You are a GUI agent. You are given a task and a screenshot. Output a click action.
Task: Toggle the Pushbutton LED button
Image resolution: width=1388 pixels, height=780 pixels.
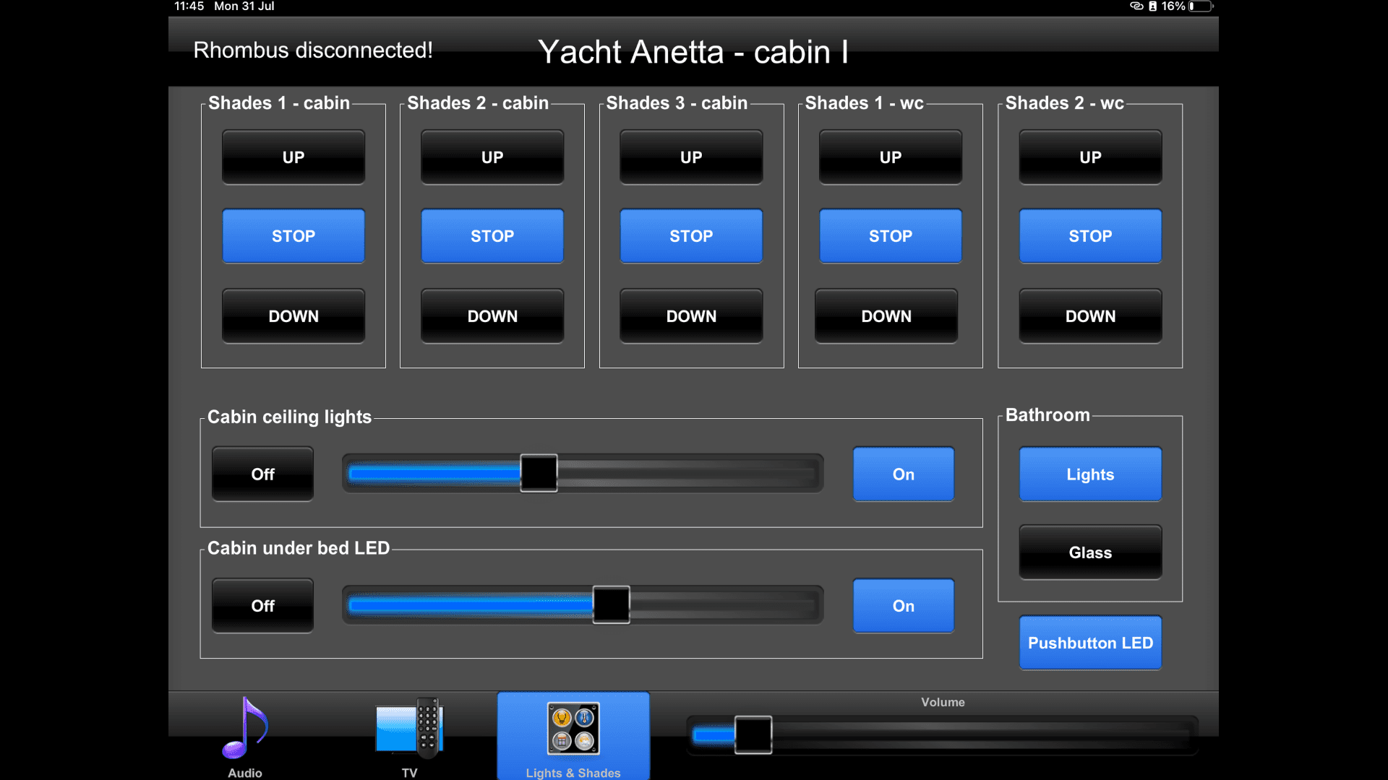pos(1090,643)
